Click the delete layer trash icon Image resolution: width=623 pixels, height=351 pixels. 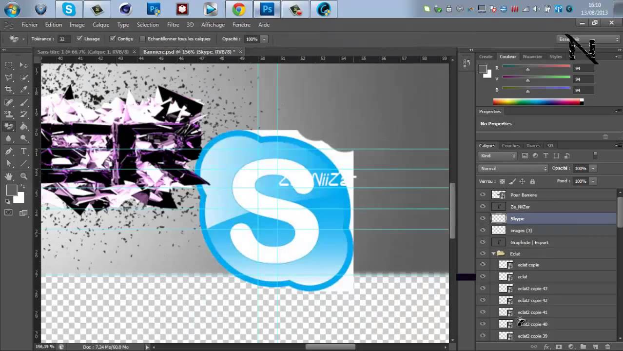(607, 347)
